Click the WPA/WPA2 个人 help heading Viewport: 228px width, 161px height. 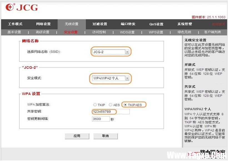pyautogui.click(x=197, y=109)
